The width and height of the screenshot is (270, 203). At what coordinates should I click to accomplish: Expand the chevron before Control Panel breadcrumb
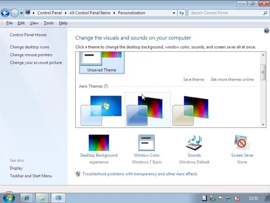(x=34, y=13)
